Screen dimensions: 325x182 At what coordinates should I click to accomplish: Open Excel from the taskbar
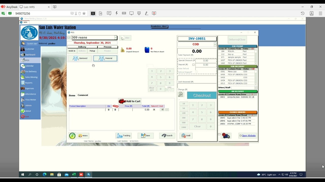[74, 174]
